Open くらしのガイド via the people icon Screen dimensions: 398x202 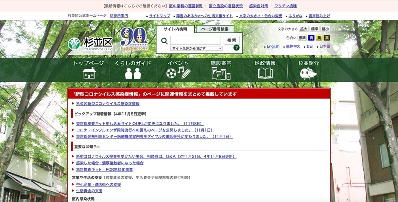click(133, 74)
